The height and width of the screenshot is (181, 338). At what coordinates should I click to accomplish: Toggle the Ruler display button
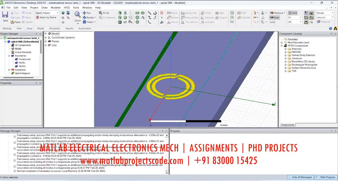click(x=274, y=17)
